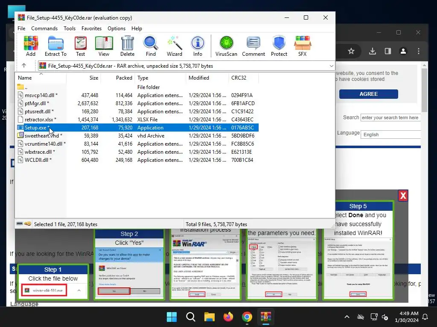437x327 pixels.
Task: Open the File menu
Action: point(21,29)
